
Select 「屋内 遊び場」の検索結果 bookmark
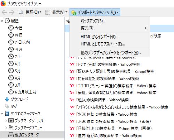(x=109, y=135)
